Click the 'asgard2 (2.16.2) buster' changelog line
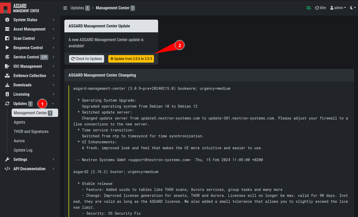 coord(116,172)
